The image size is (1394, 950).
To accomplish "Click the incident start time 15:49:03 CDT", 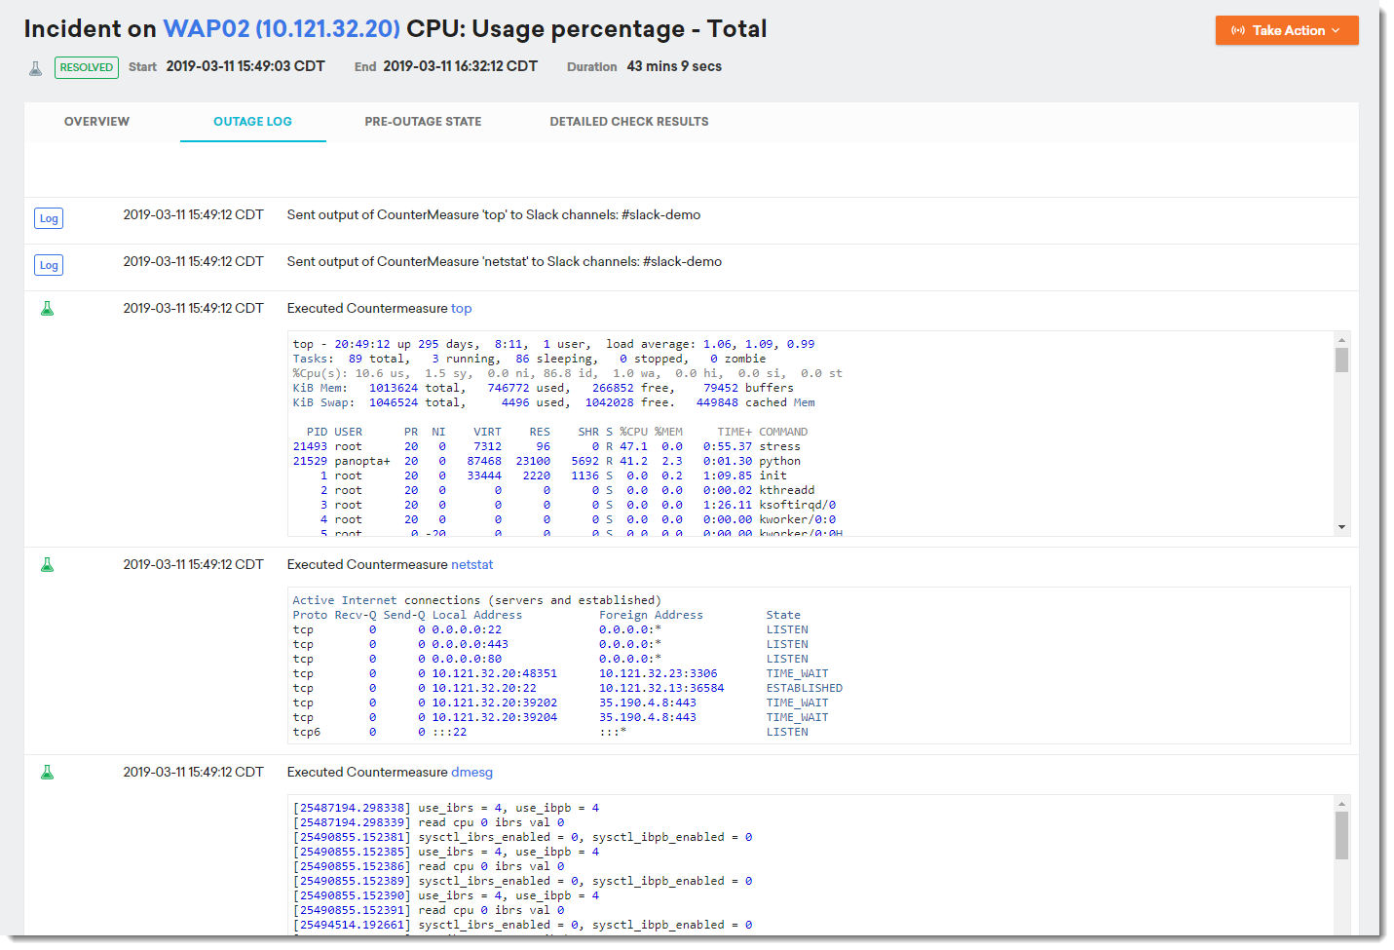I will pyautogui.click(x=245, y=66).
